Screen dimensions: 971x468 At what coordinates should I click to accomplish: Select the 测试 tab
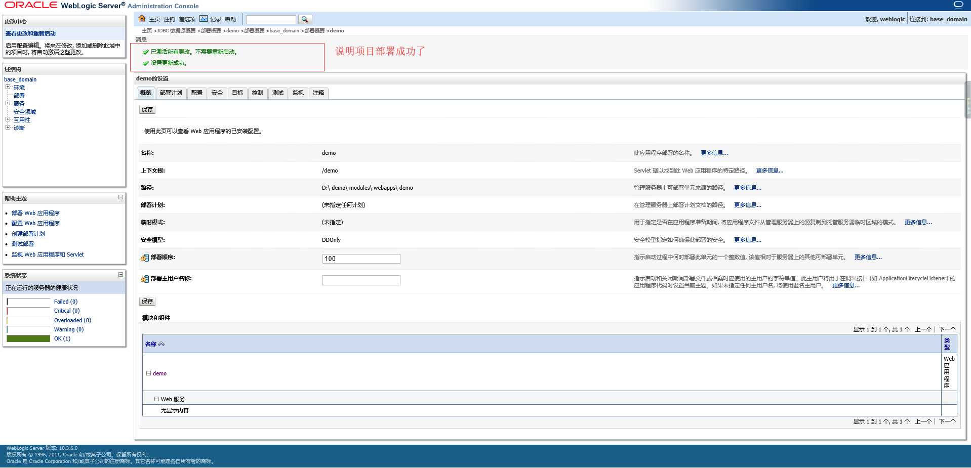coord(278,93)
